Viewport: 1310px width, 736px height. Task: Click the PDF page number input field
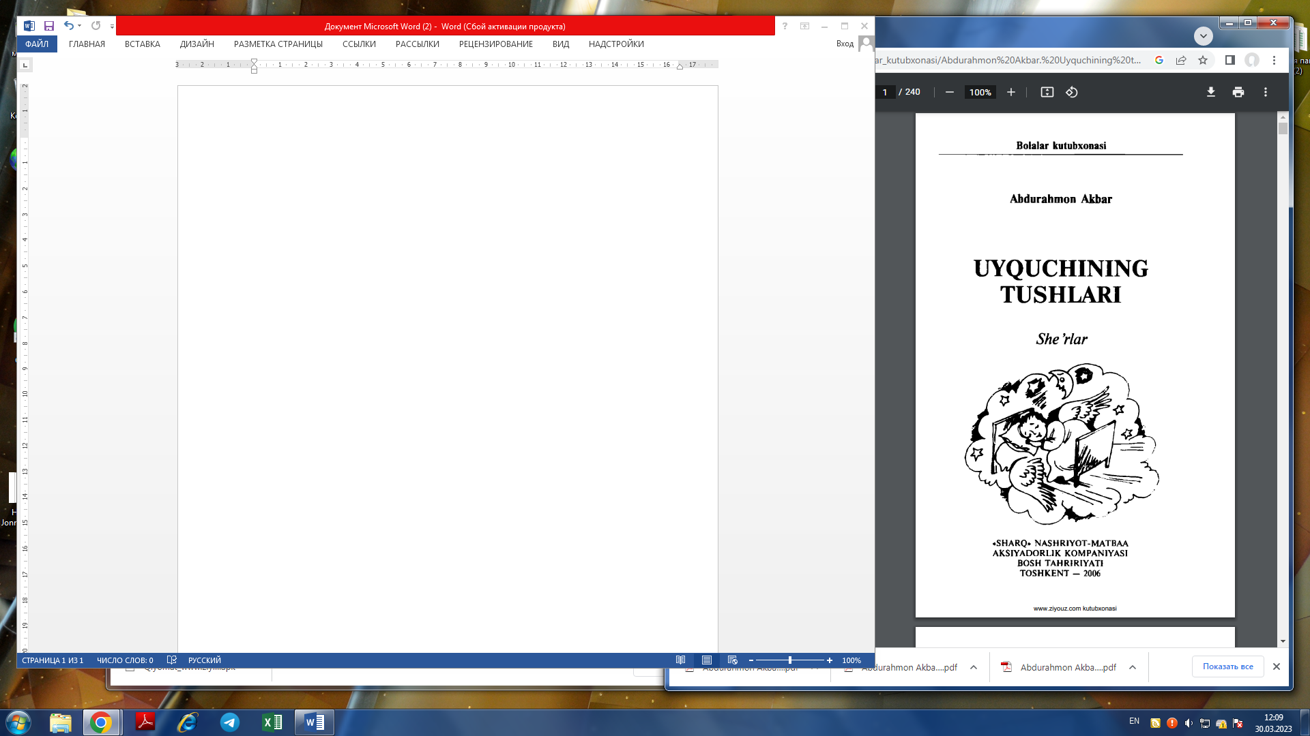pyautogui.click(x=885, y=92)
